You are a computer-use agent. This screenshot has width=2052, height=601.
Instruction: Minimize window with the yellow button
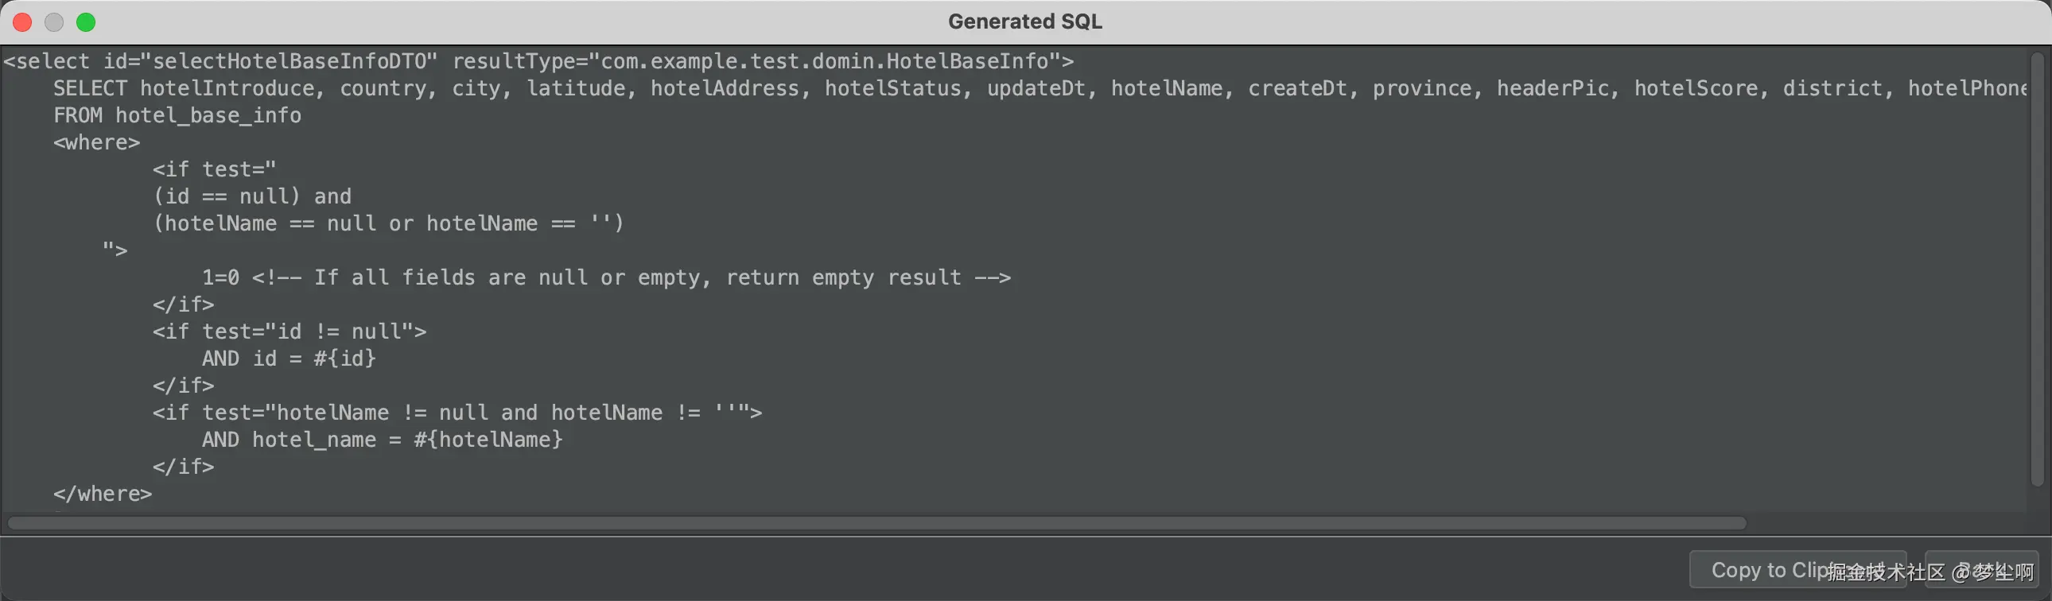click(54, 22)
